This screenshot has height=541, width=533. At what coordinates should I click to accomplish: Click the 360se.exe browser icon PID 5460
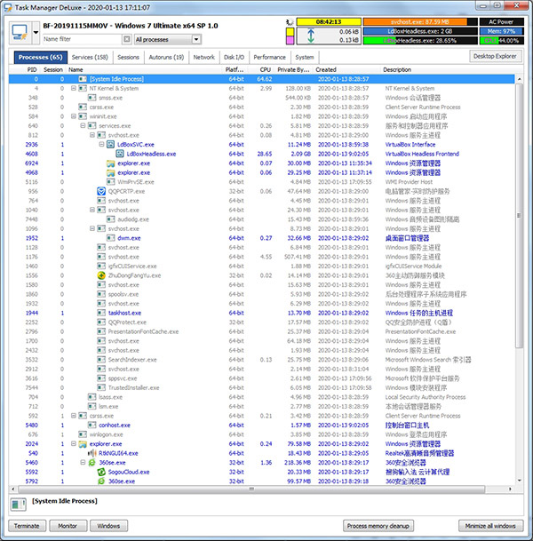pos(91,462)
